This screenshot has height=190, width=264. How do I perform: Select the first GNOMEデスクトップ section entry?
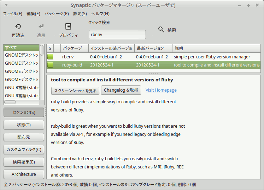point(22,55)
